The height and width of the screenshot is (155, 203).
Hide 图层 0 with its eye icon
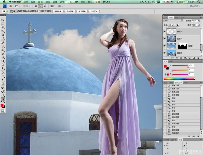[x=164, y=53]
